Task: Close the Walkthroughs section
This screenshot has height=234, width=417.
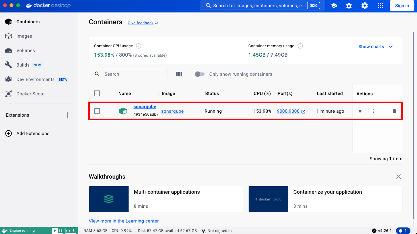Action: (x=399, y=177)
